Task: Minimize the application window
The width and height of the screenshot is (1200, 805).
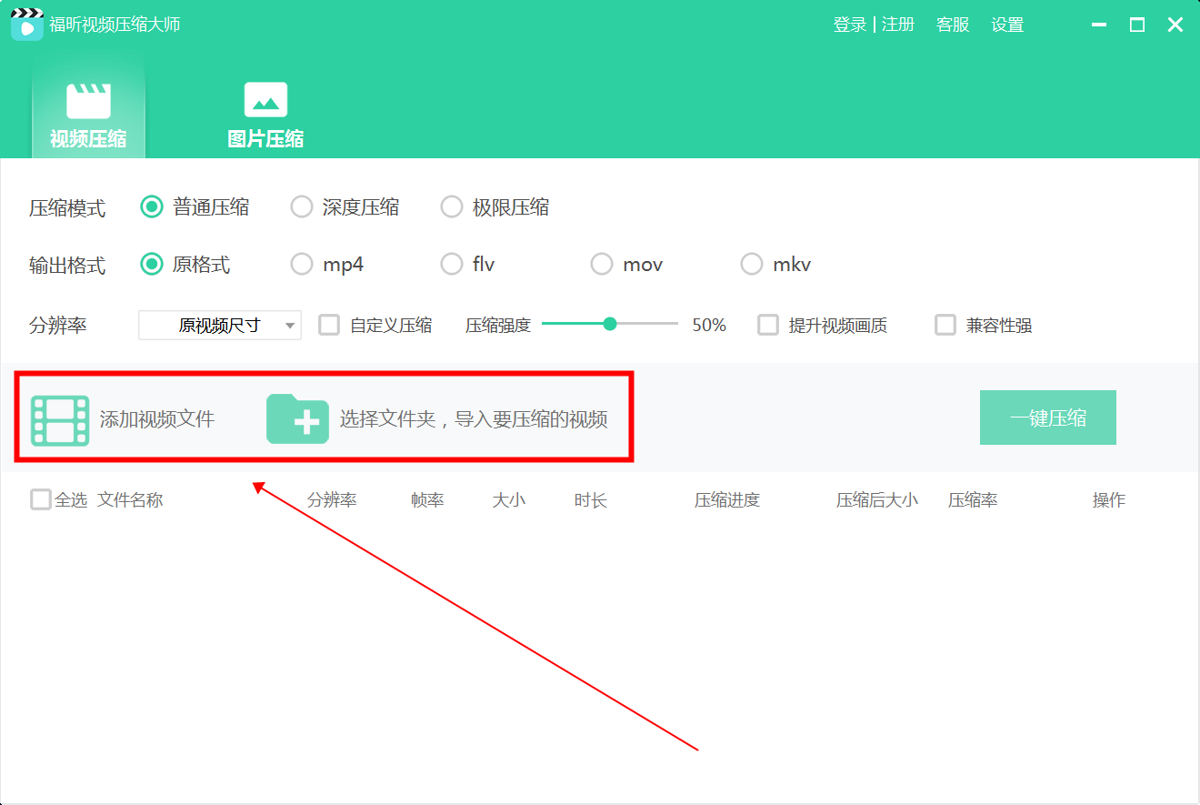Action: coord(1099,25)
